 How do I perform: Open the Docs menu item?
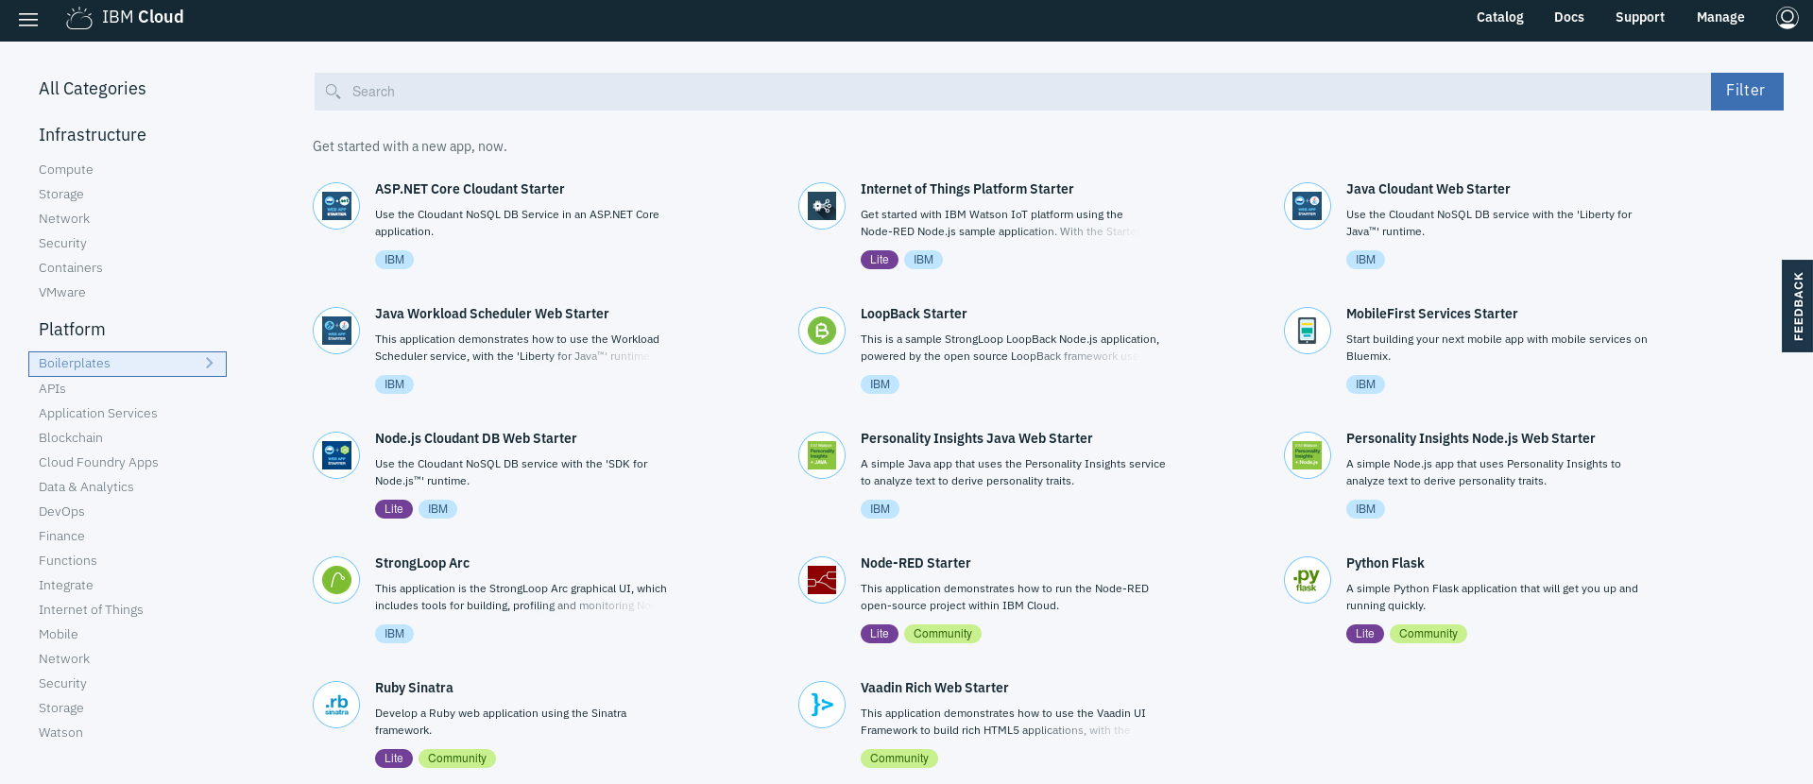pos(1569,17)
